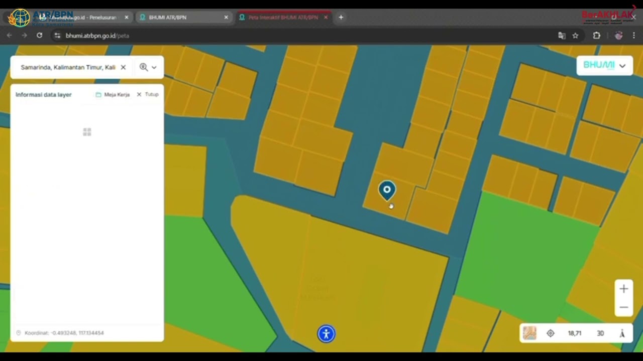Close the Peta Interaktif tab

(326, 18)
